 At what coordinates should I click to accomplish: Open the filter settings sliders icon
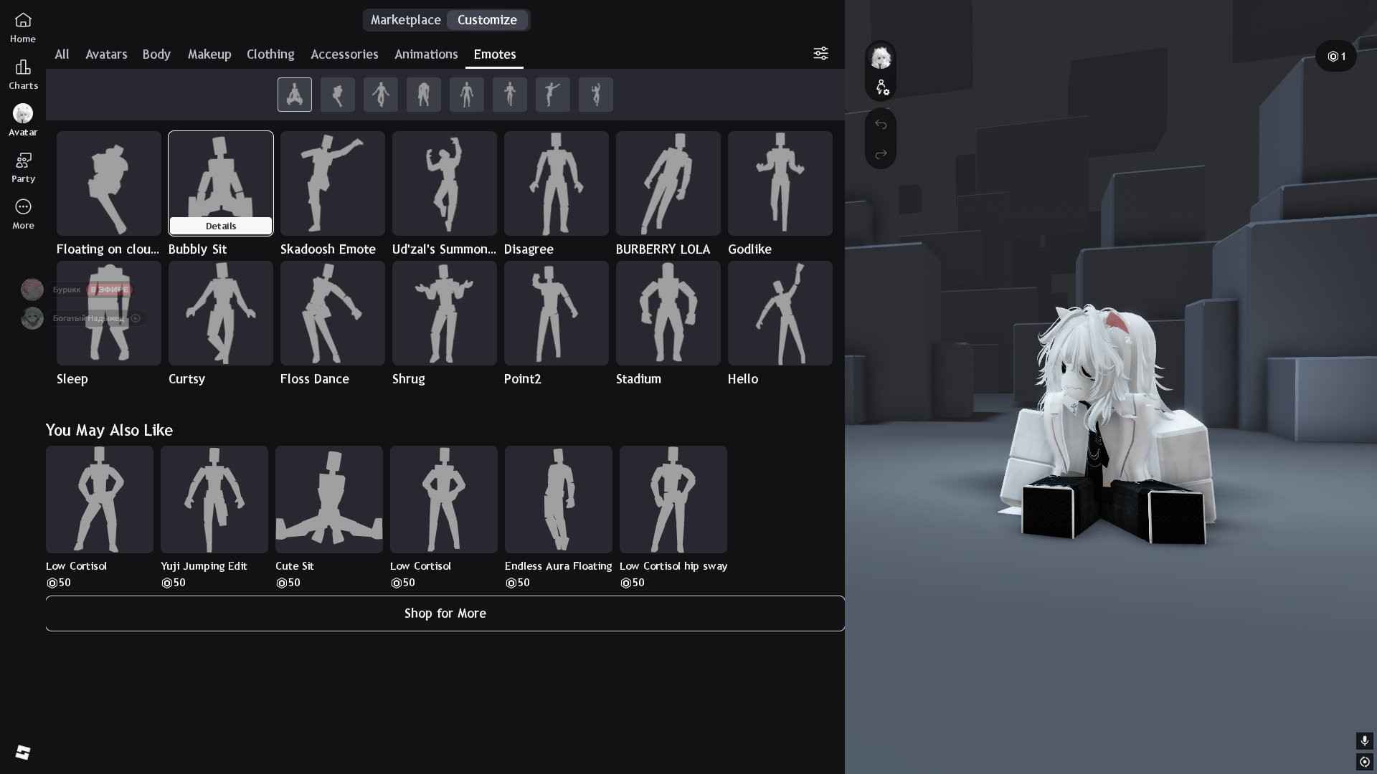[820, 54]
